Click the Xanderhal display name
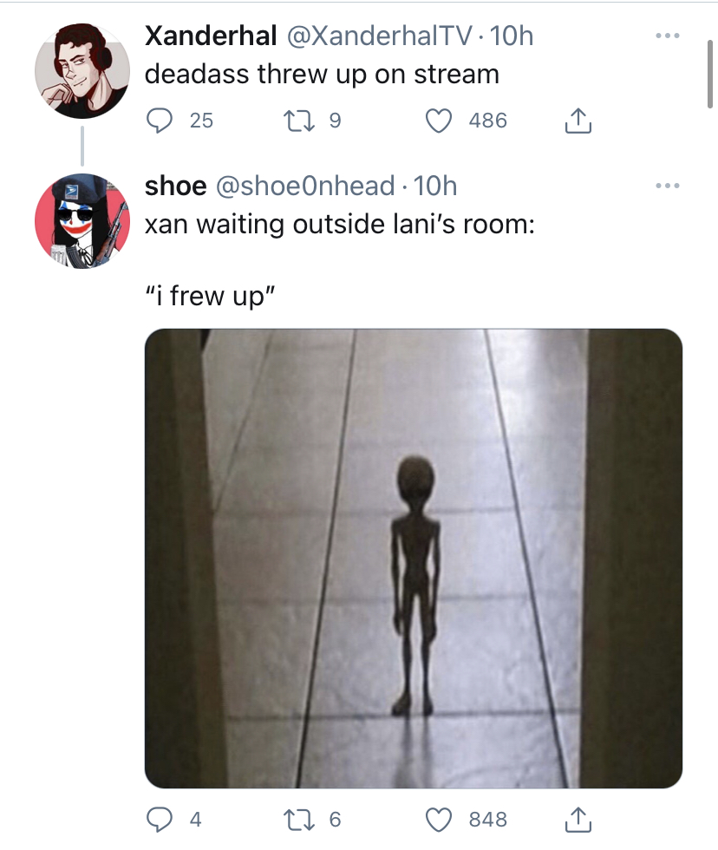Image resolution: width=718 pixels, height=850 pixels. point(211,36)
